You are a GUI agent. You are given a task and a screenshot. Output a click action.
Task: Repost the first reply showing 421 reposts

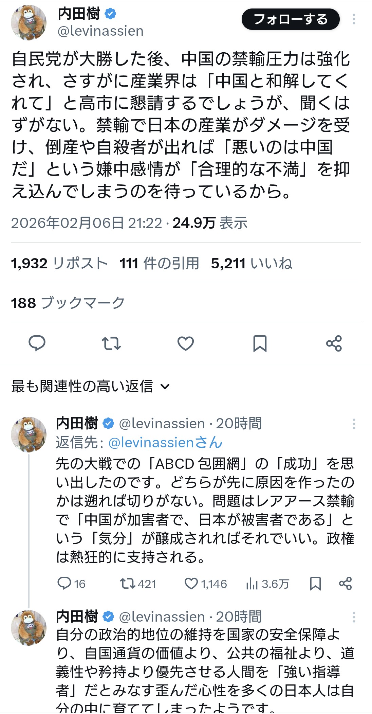click(x=138, y=584)
